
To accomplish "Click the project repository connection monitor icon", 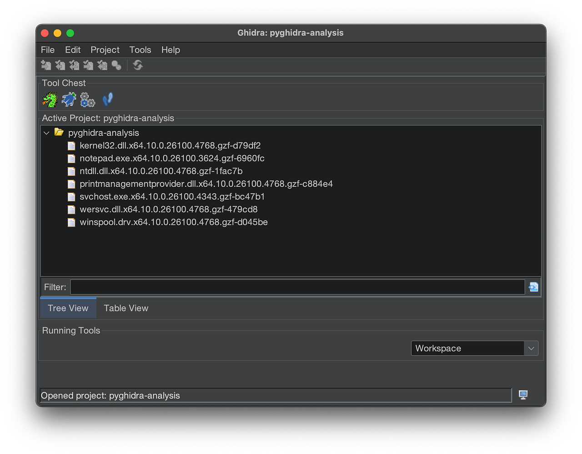I will coord(523,395).
